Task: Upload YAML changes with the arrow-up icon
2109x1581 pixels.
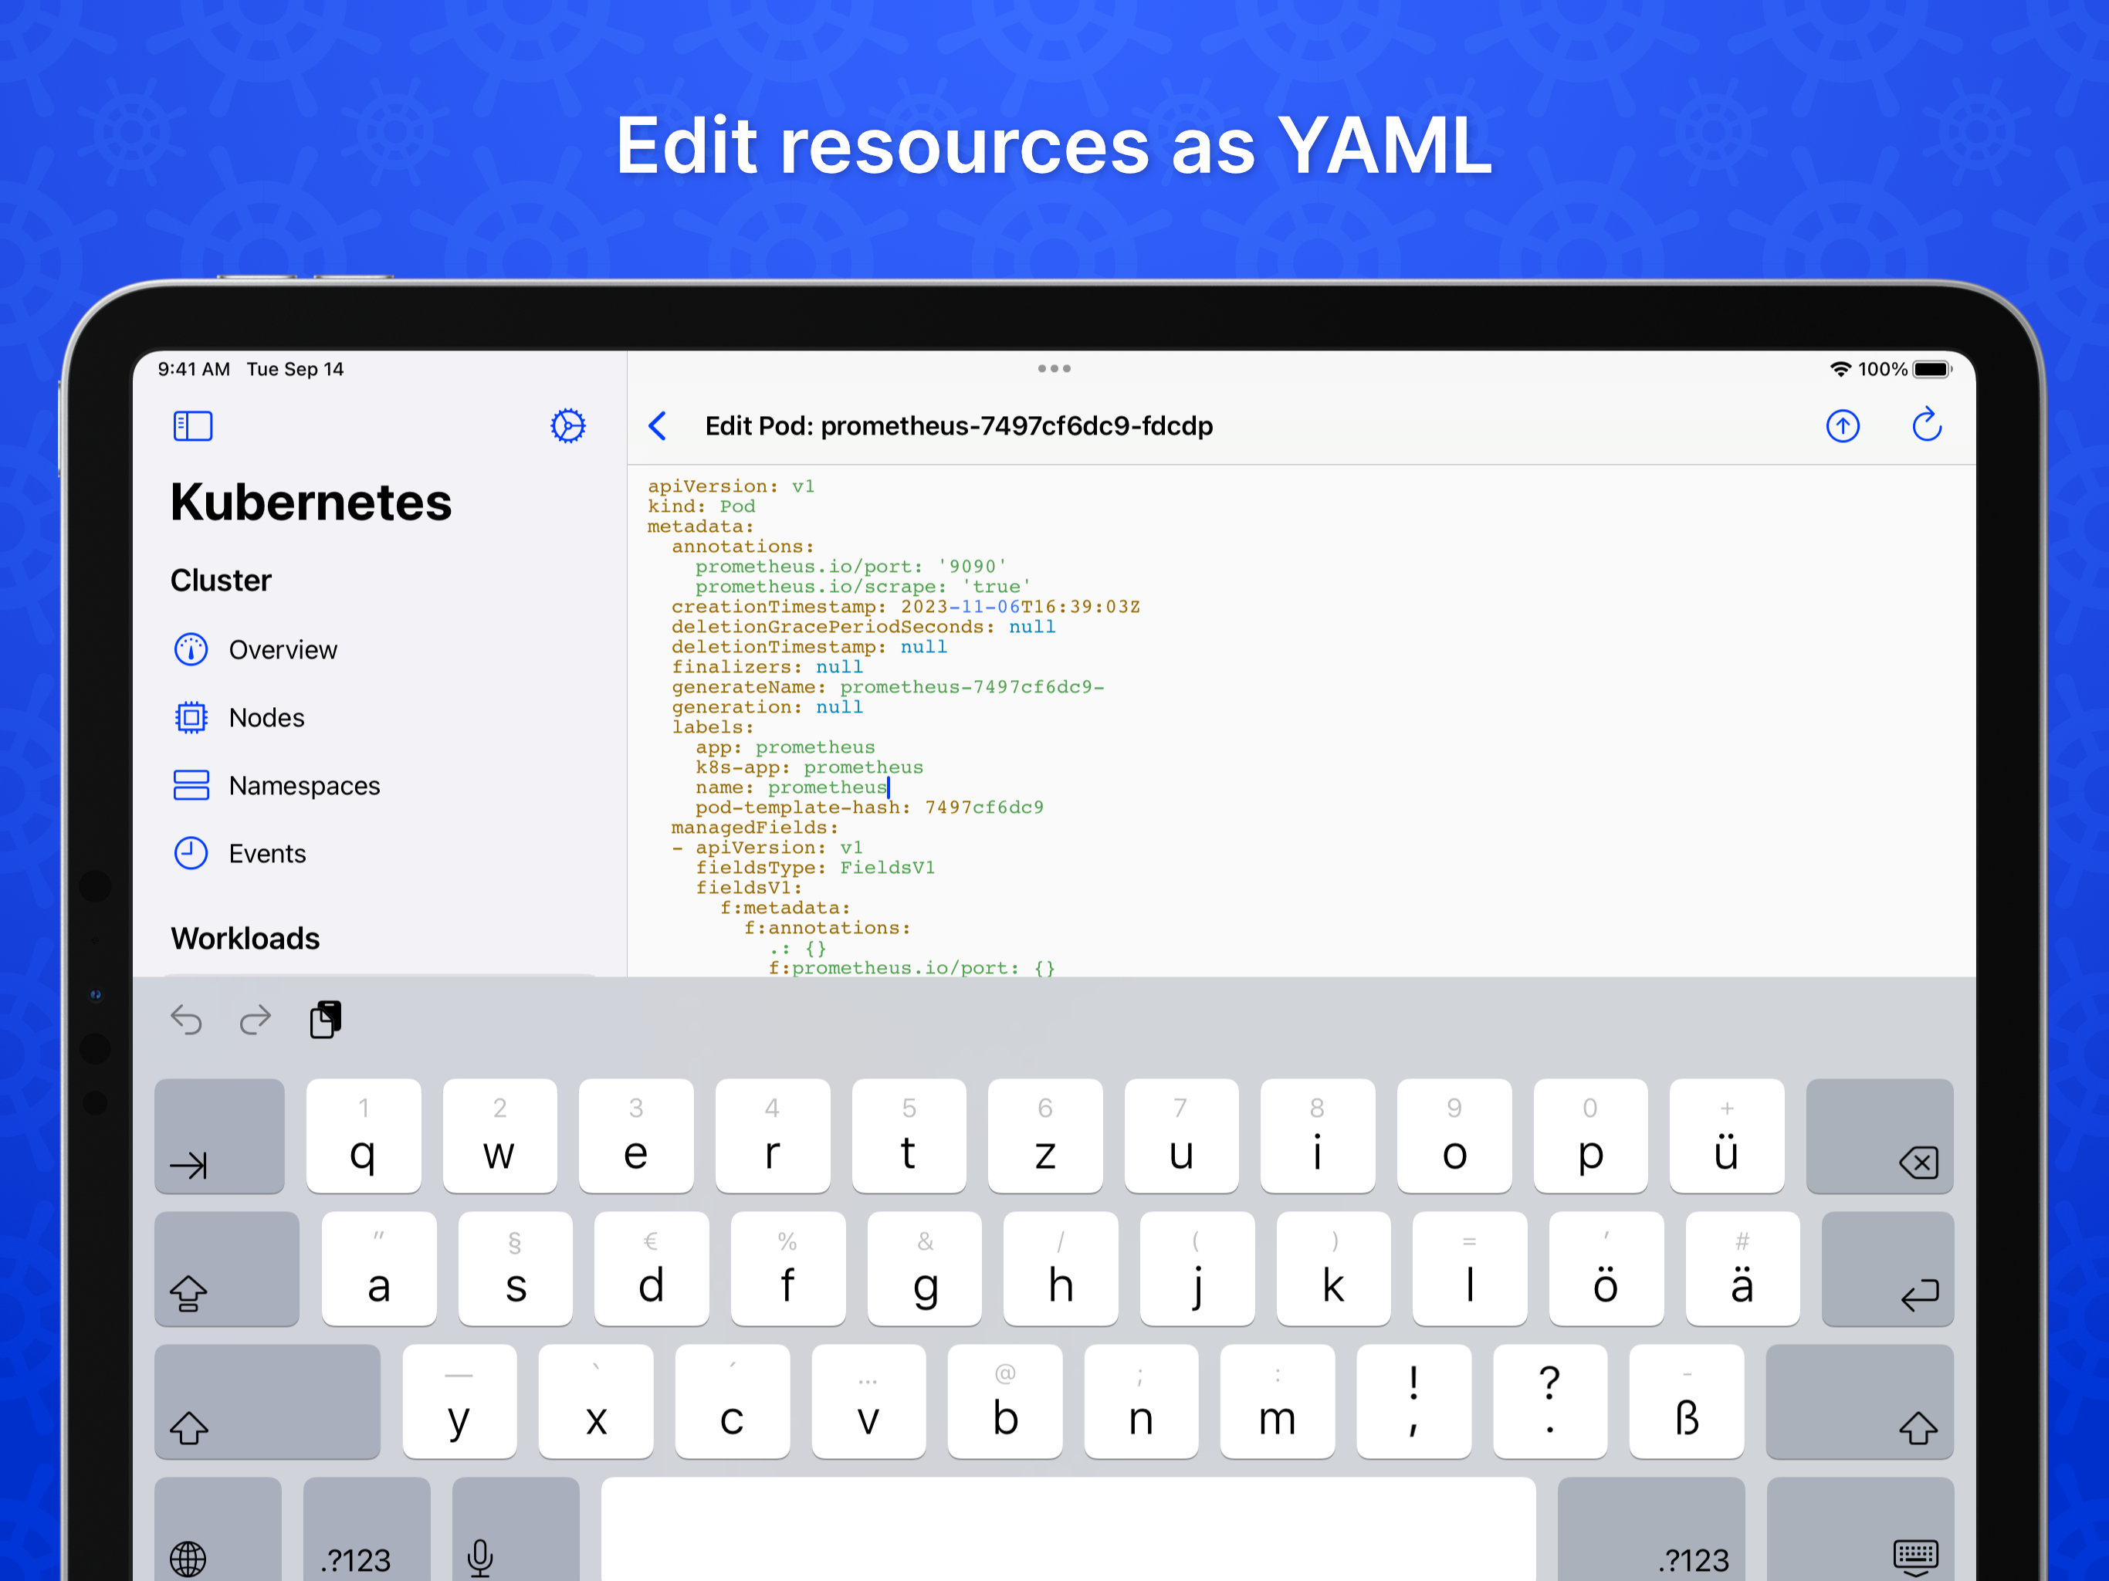Action: pos(1842,425)
